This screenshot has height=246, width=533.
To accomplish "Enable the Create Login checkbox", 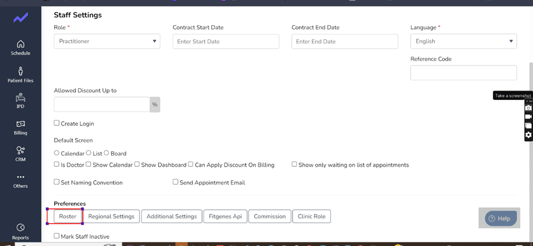I will click(x=57, y=123).
